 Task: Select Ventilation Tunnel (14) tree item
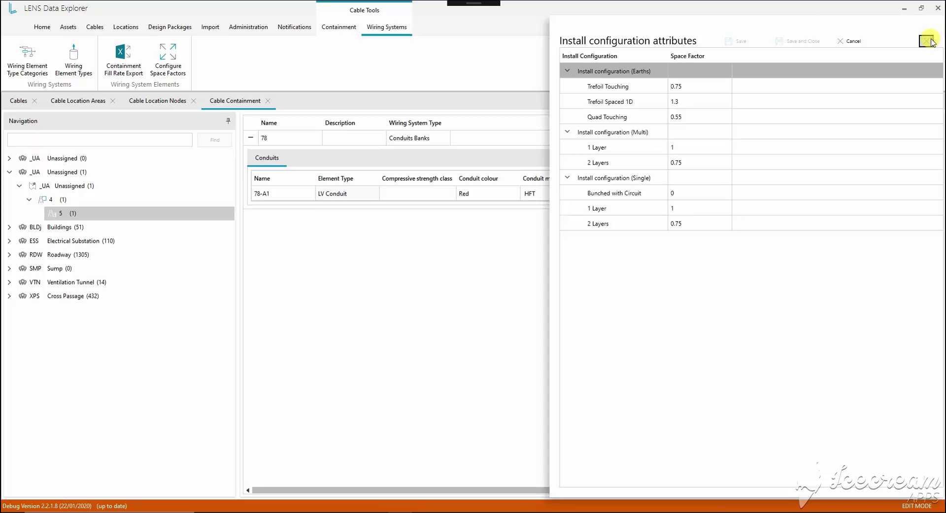click(76, 283)
